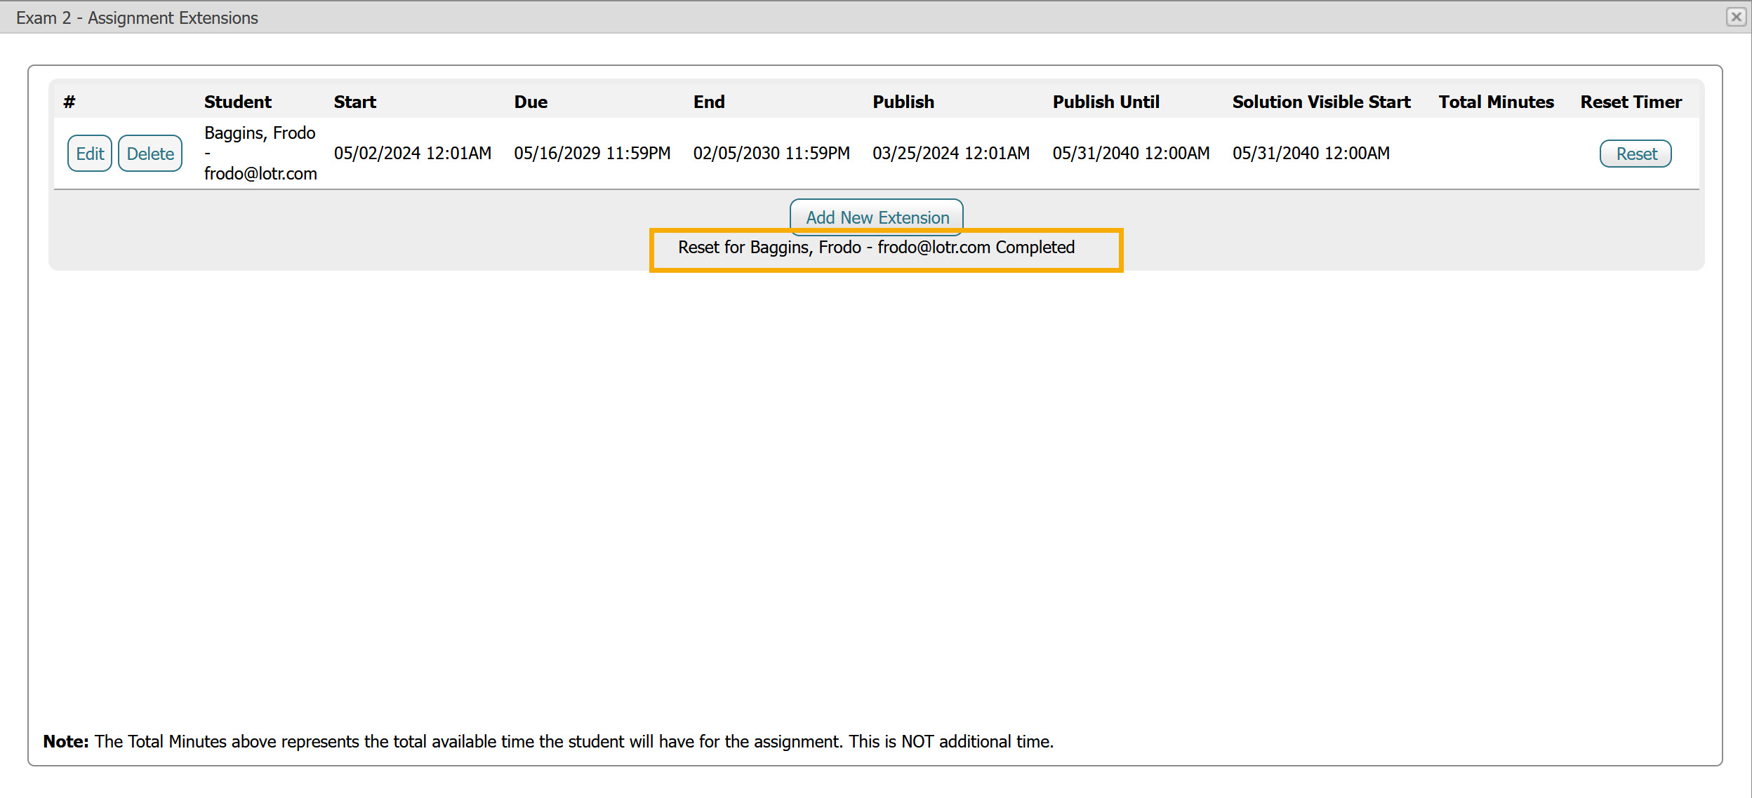Image resolution: width=1752 pixels, height=798 pixels.
Task: Click the Reset Completed status message
Action: 876,248
